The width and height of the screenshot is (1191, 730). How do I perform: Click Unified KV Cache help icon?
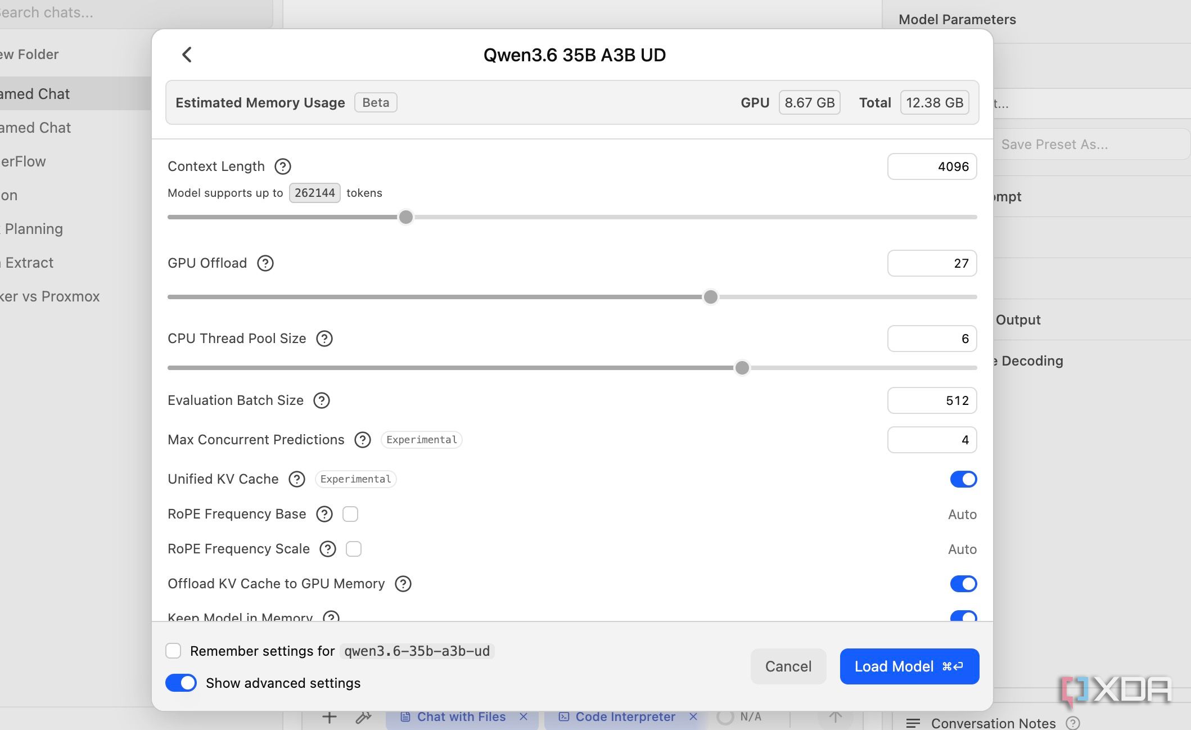(297, 479)
